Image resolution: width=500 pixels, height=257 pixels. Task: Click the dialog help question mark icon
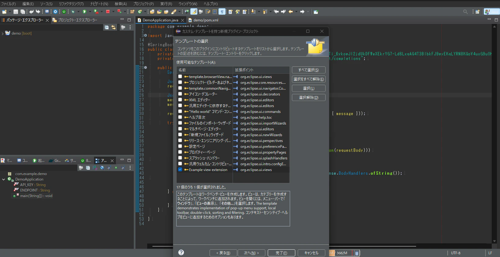click(181, 252)
